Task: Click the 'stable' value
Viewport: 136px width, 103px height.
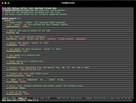Action: (26, 27)
